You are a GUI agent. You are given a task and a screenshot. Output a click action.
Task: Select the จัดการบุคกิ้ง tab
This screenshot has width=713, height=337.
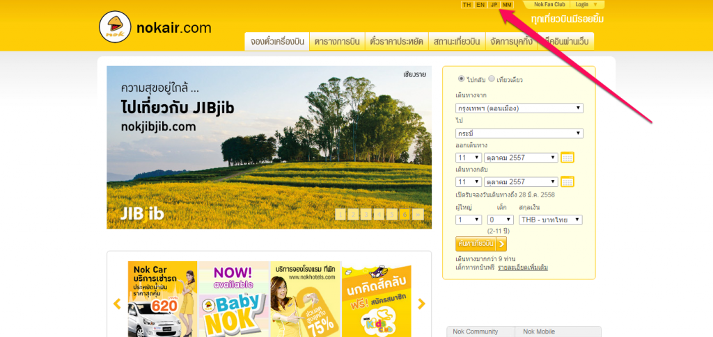[x=511, y=42]
